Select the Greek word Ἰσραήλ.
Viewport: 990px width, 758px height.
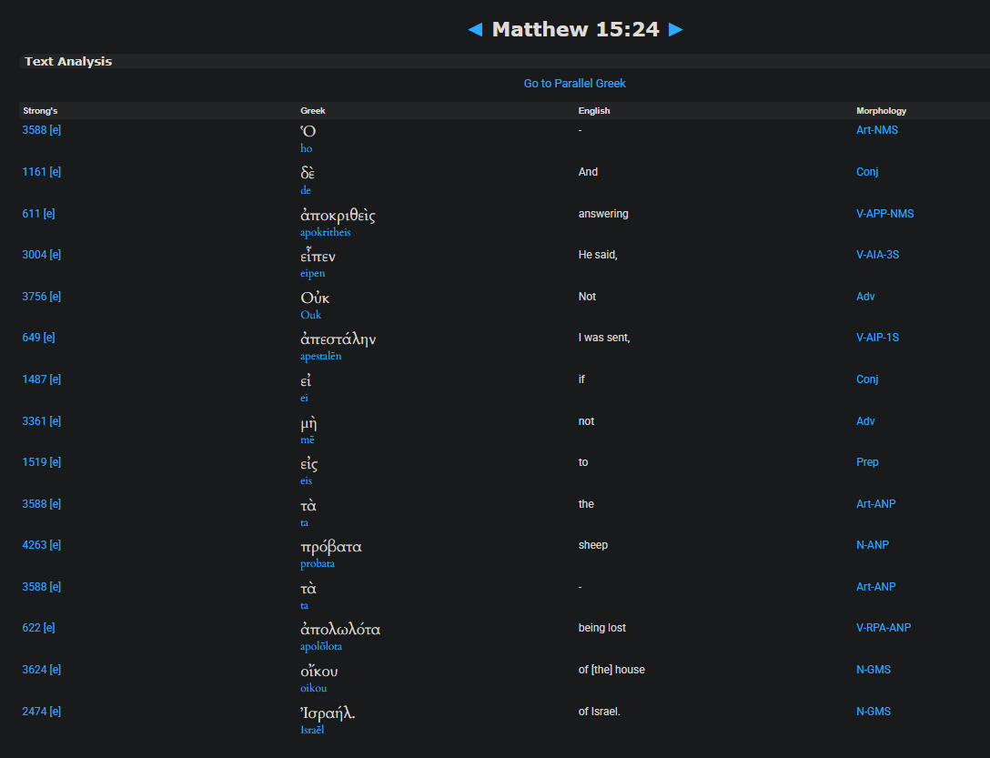tap(327, 713)
